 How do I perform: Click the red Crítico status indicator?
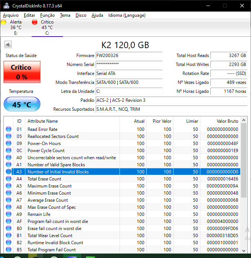(x=35, y=22)
